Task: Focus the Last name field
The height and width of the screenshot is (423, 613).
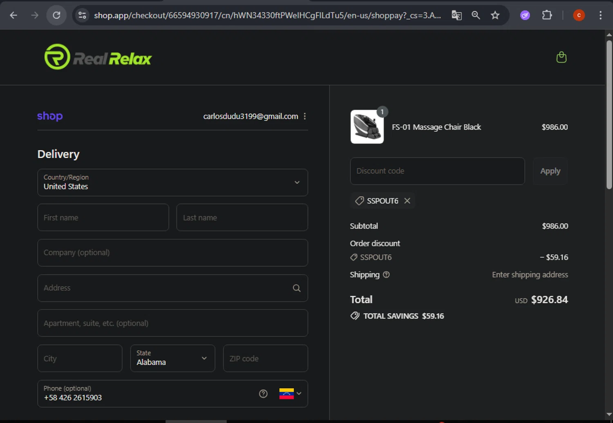Action: tap(242, 218)
